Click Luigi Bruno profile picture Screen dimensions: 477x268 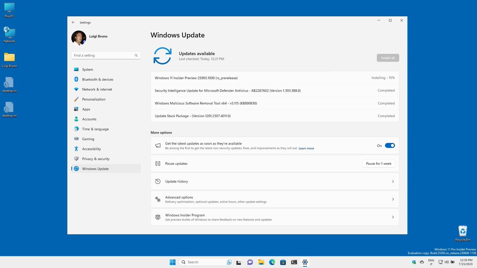coord(79,38)
